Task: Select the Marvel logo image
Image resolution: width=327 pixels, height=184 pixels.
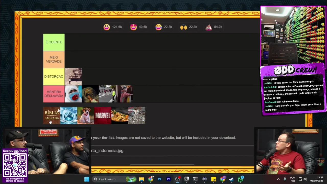Action: (103, 115)
